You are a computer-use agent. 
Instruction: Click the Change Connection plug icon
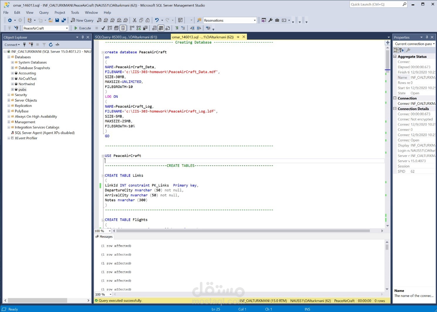point(16,28)
